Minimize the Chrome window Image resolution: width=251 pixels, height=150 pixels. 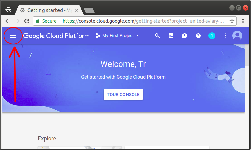[x=232, y=8]
